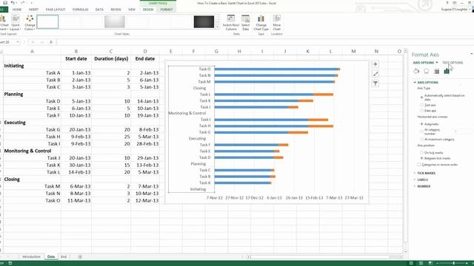Viewport: 474px width, 266px height.
Task: Adjust the zoom slider in status bar
Action: [x=453, y=263]
